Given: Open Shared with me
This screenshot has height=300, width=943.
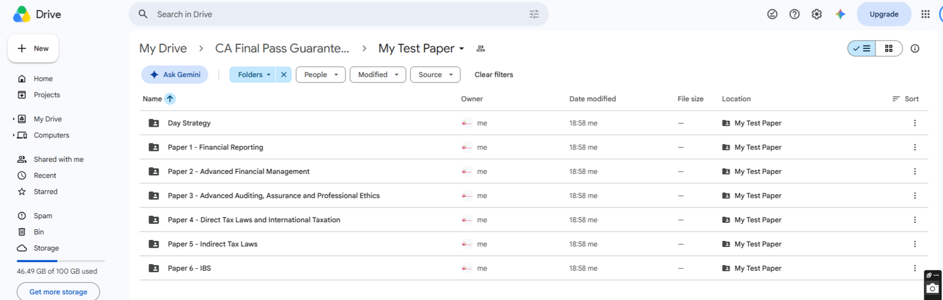Looking at the screenshot, I should coord(58,159).
